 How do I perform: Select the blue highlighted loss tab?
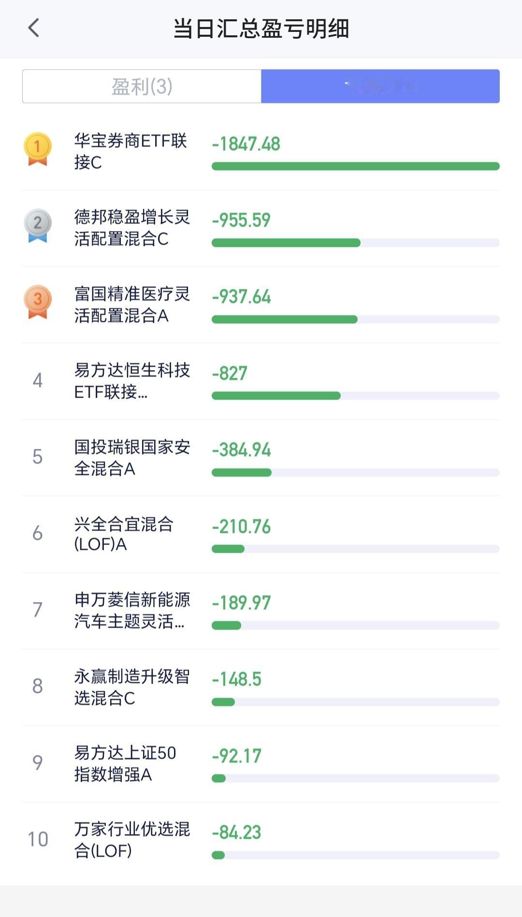[380, 86]
